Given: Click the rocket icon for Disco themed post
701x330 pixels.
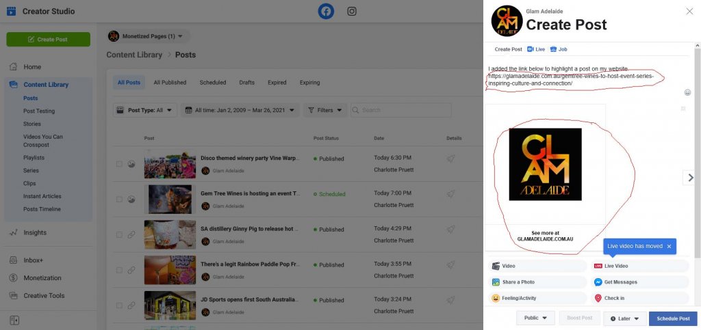Looking at the screenshot, I should [x=450, y=159].
